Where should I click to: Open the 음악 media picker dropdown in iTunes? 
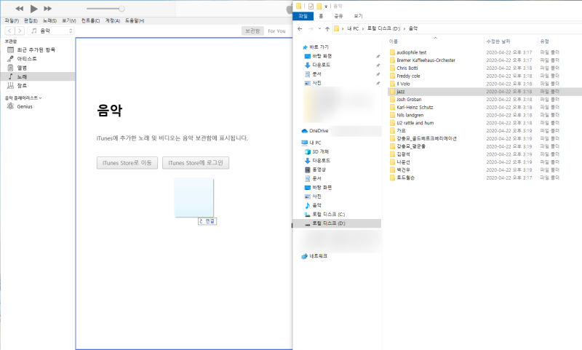click(51, 31)
